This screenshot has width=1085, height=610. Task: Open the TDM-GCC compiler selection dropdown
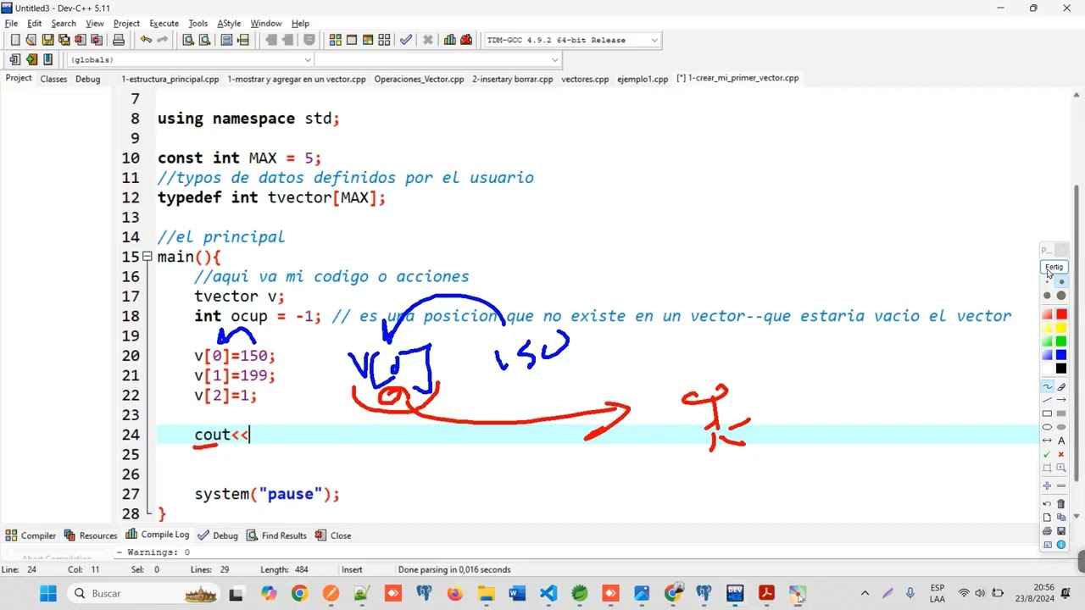tap(654, 40)
